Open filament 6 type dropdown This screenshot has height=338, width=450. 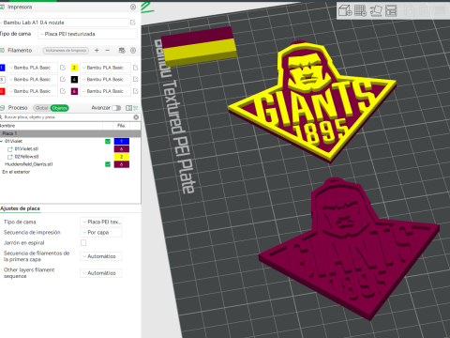coord(105,91)
